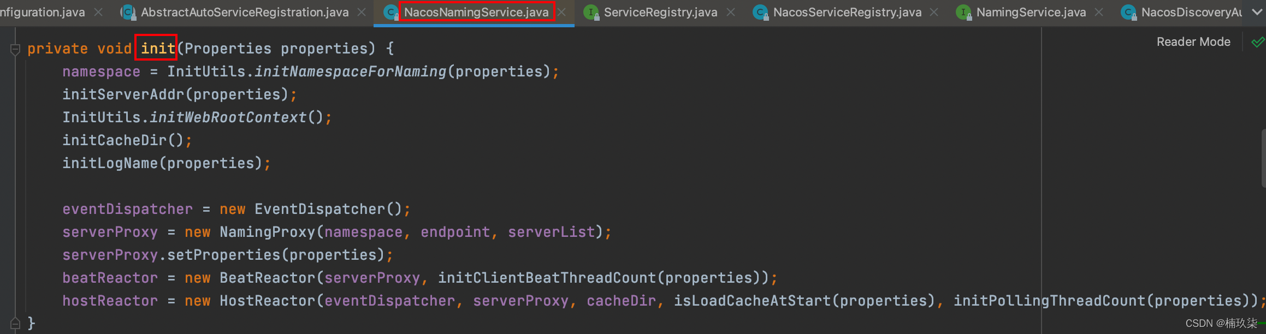Click the class icon on NacosServiceRegistry.java tab
The width and height of the screenshot is (1266, 334).
pyautogui.click(x=760, y=12)
